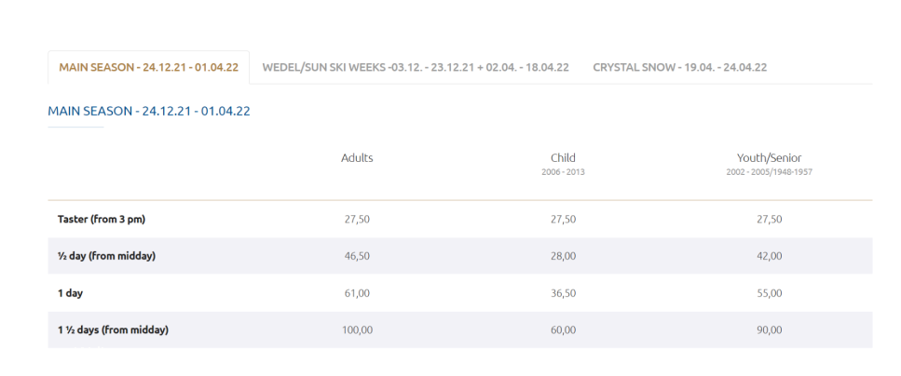
Task: Open the Crystal Snow tab
Action: point(679,68)
